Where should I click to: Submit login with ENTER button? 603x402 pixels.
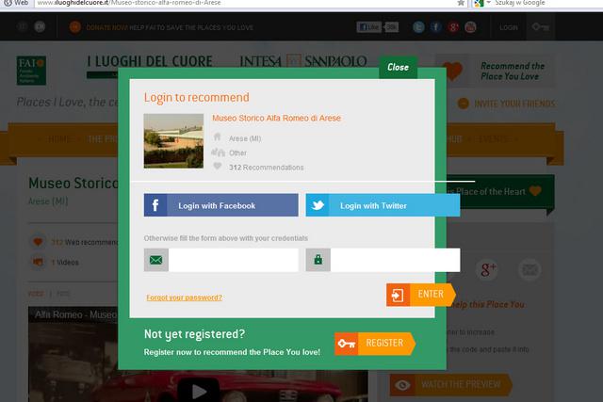[421, 295]
